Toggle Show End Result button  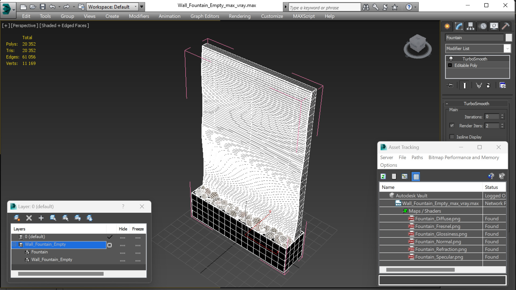pos(464,85)
